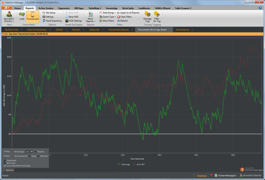Uncheck Luck adjusted winnings
The width and height of the screenshot is (265, 180).
5,166
